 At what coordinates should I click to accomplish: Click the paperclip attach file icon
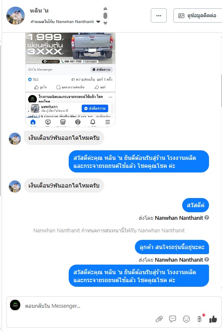[x=159, y=319]
